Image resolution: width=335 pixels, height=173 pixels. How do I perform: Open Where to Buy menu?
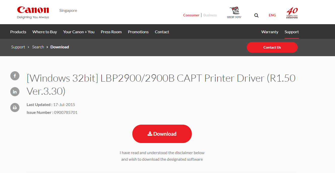tap(45, 32)
